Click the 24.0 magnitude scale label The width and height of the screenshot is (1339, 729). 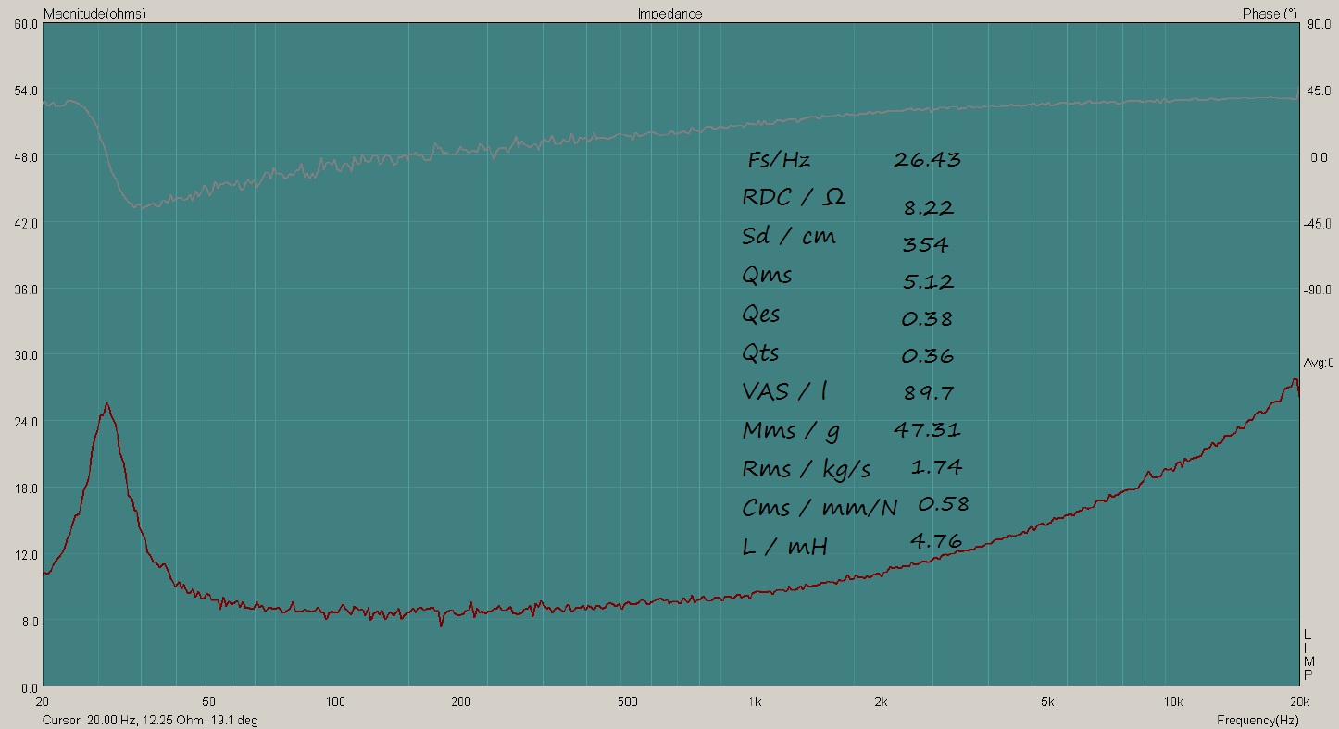(24, 422)
